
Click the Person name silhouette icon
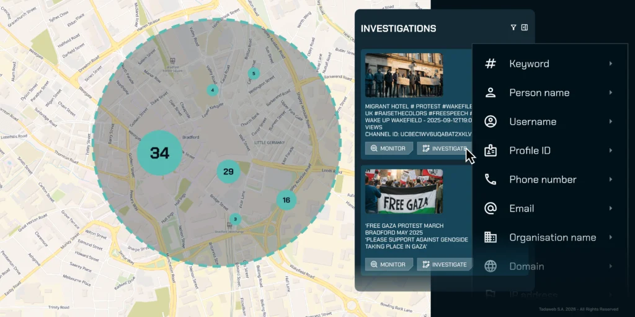pos(491,93)
